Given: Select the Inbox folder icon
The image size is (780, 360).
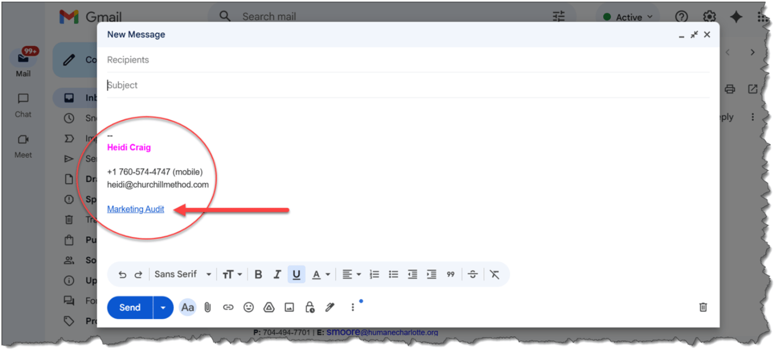Looking at the screenshot, I should pyautogui.click(x=69, y=98).
